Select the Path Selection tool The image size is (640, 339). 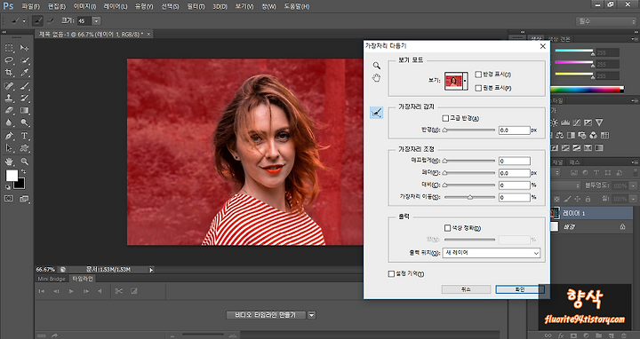(9, 148)
